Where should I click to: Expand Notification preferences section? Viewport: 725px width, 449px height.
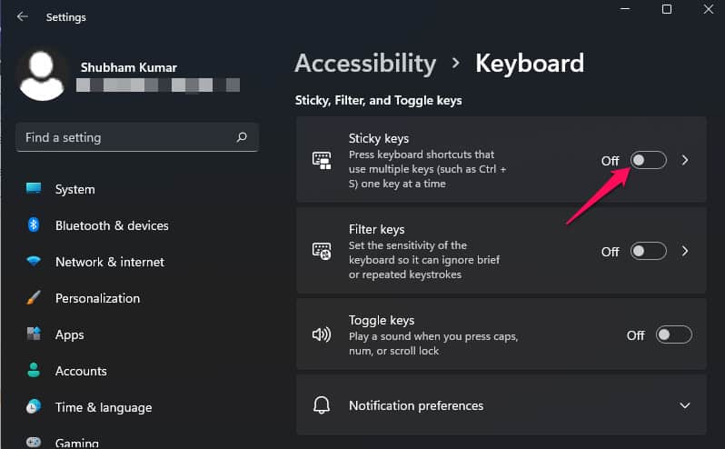tap(685, 405)
